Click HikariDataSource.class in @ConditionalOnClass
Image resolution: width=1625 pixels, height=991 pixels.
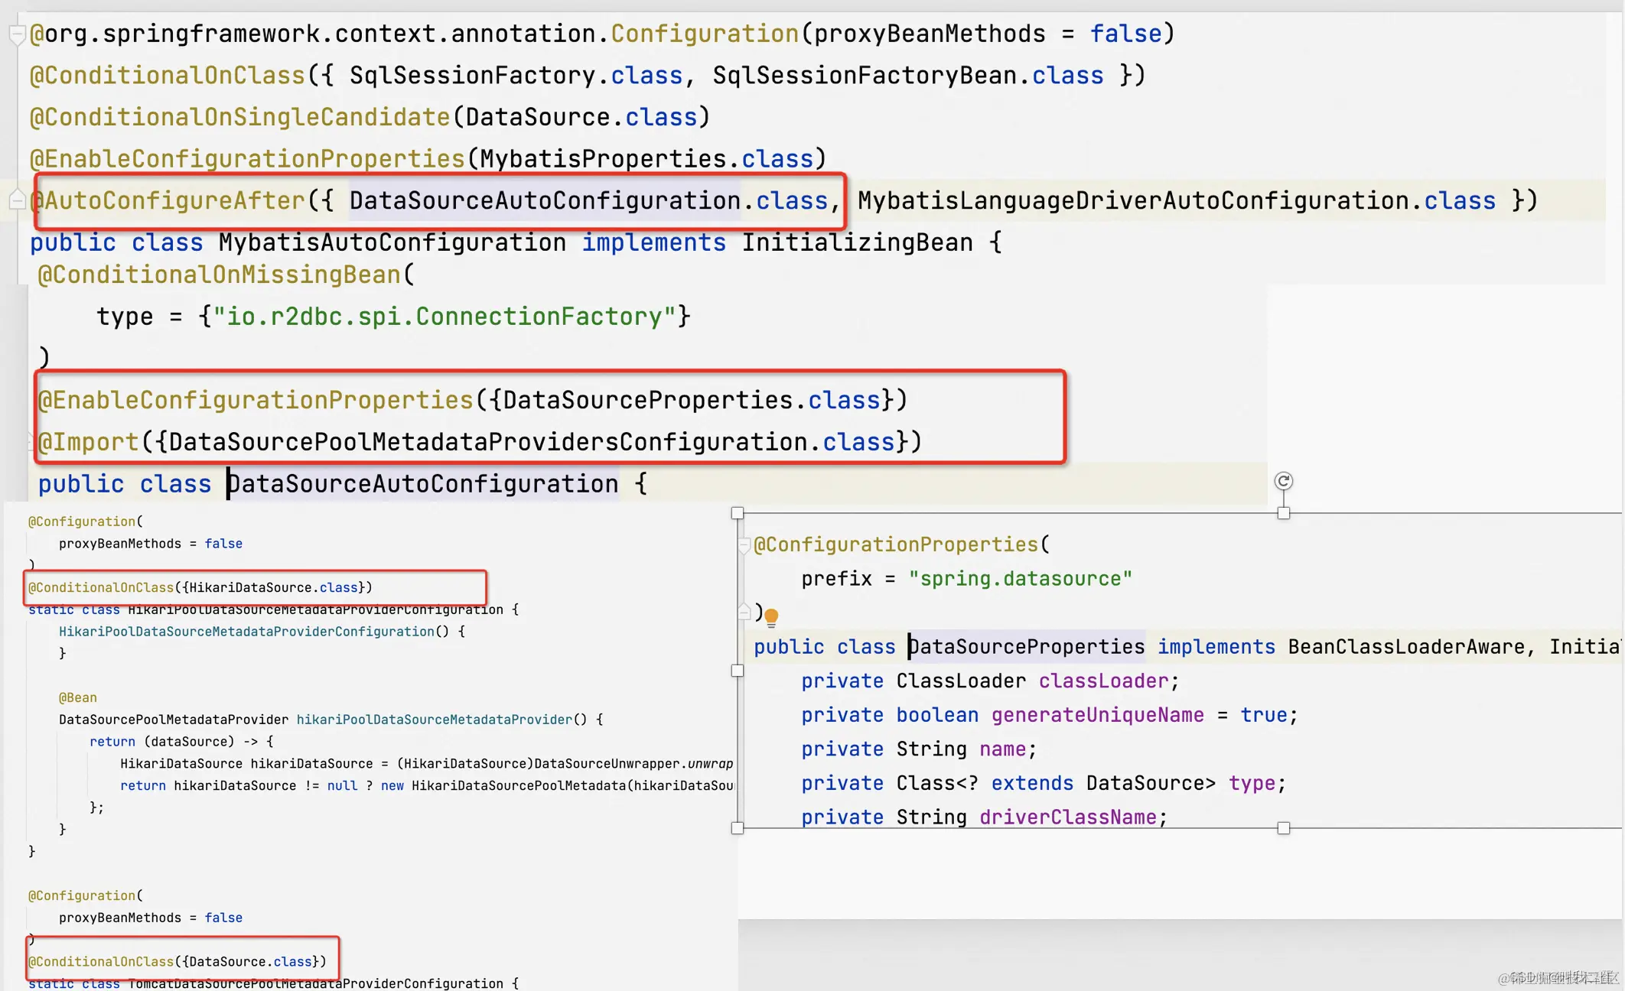(x=272, y=587)
